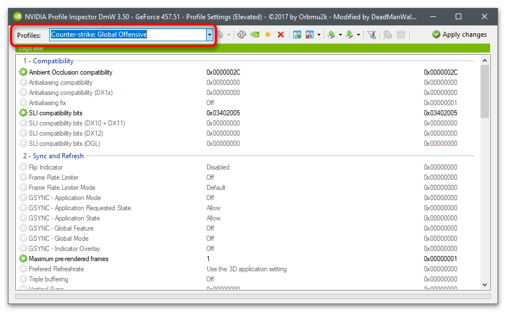Click SLI compatibility bits value 0x03402005
This screenshot has width=506, height=312.
(x=224, y=113)
